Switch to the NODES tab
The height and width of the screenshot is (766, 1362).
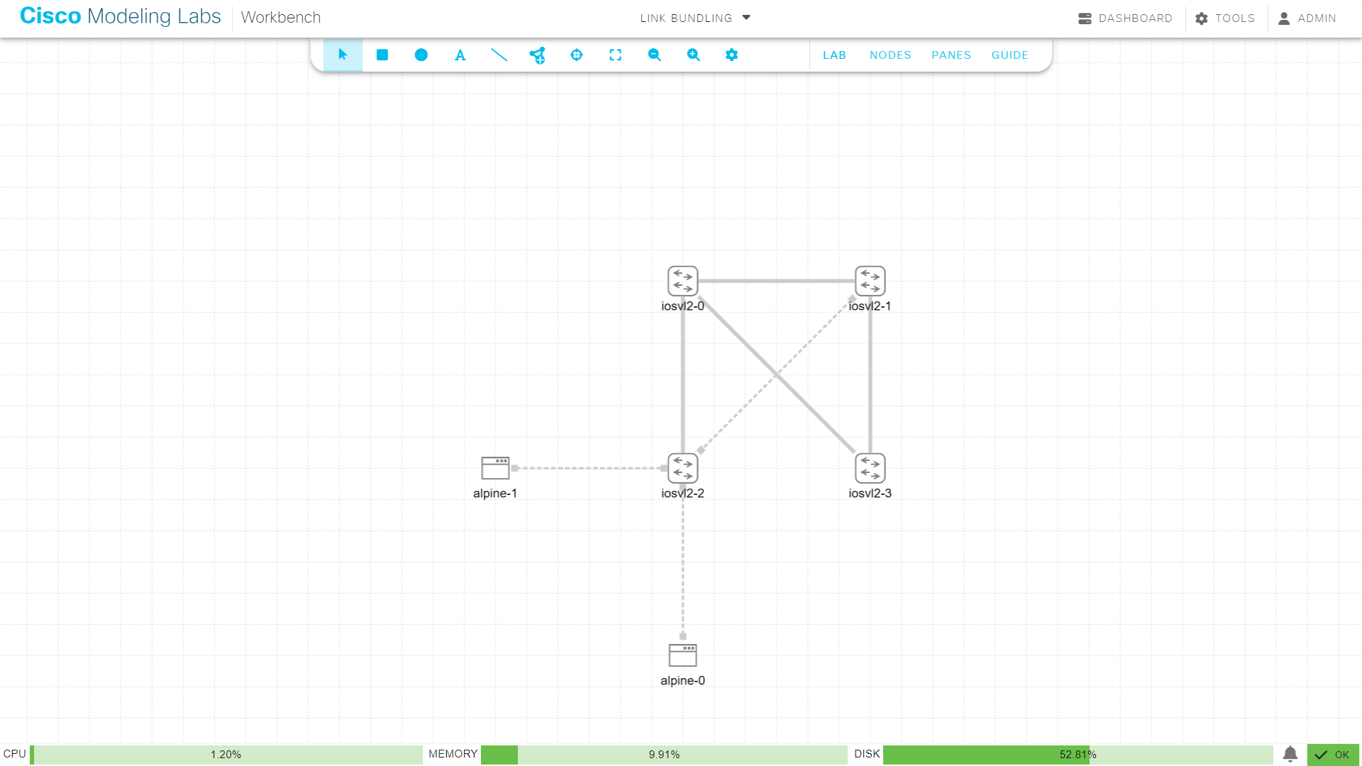point(890,55)
